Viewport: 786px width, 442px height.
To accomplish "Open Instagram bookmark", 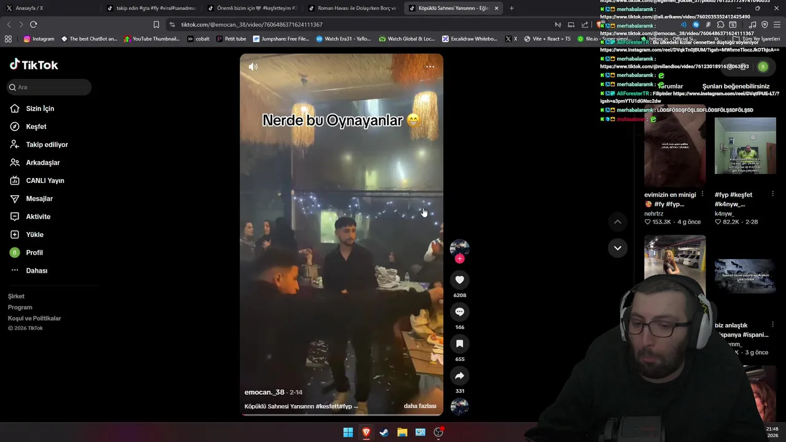I will 39,39.
